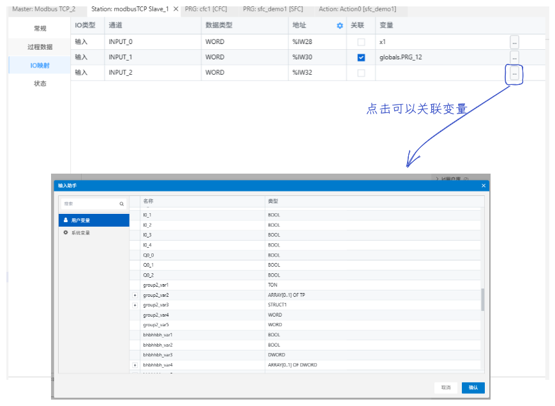Screen dimensions: 555x406
Task: Open variable browser for INPUT_2 row
Action: (x=514, y=73)
